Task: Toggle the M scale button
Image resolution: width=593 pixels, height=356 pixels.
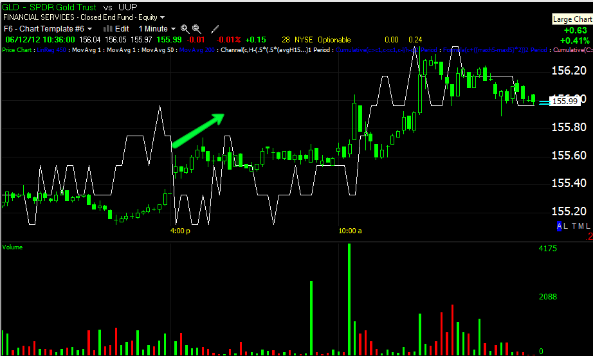Action: [x=581, y=226]
